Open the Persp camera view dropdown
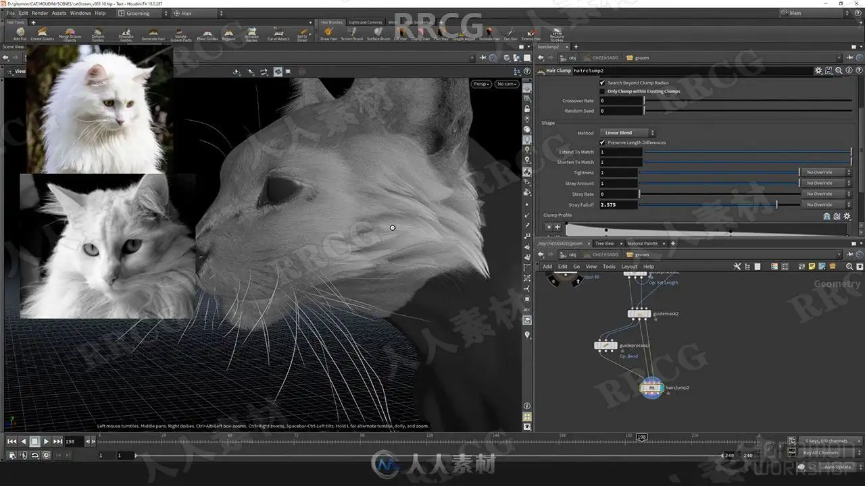The width and height of the screenshot is (865, 486). [481, 84]
